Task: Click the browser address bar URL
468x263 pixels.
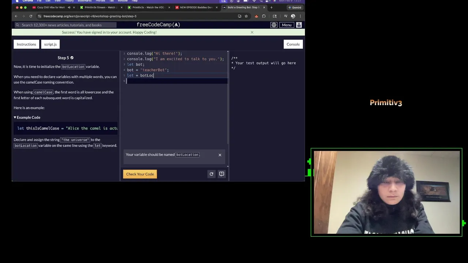Action: point(90,16)
